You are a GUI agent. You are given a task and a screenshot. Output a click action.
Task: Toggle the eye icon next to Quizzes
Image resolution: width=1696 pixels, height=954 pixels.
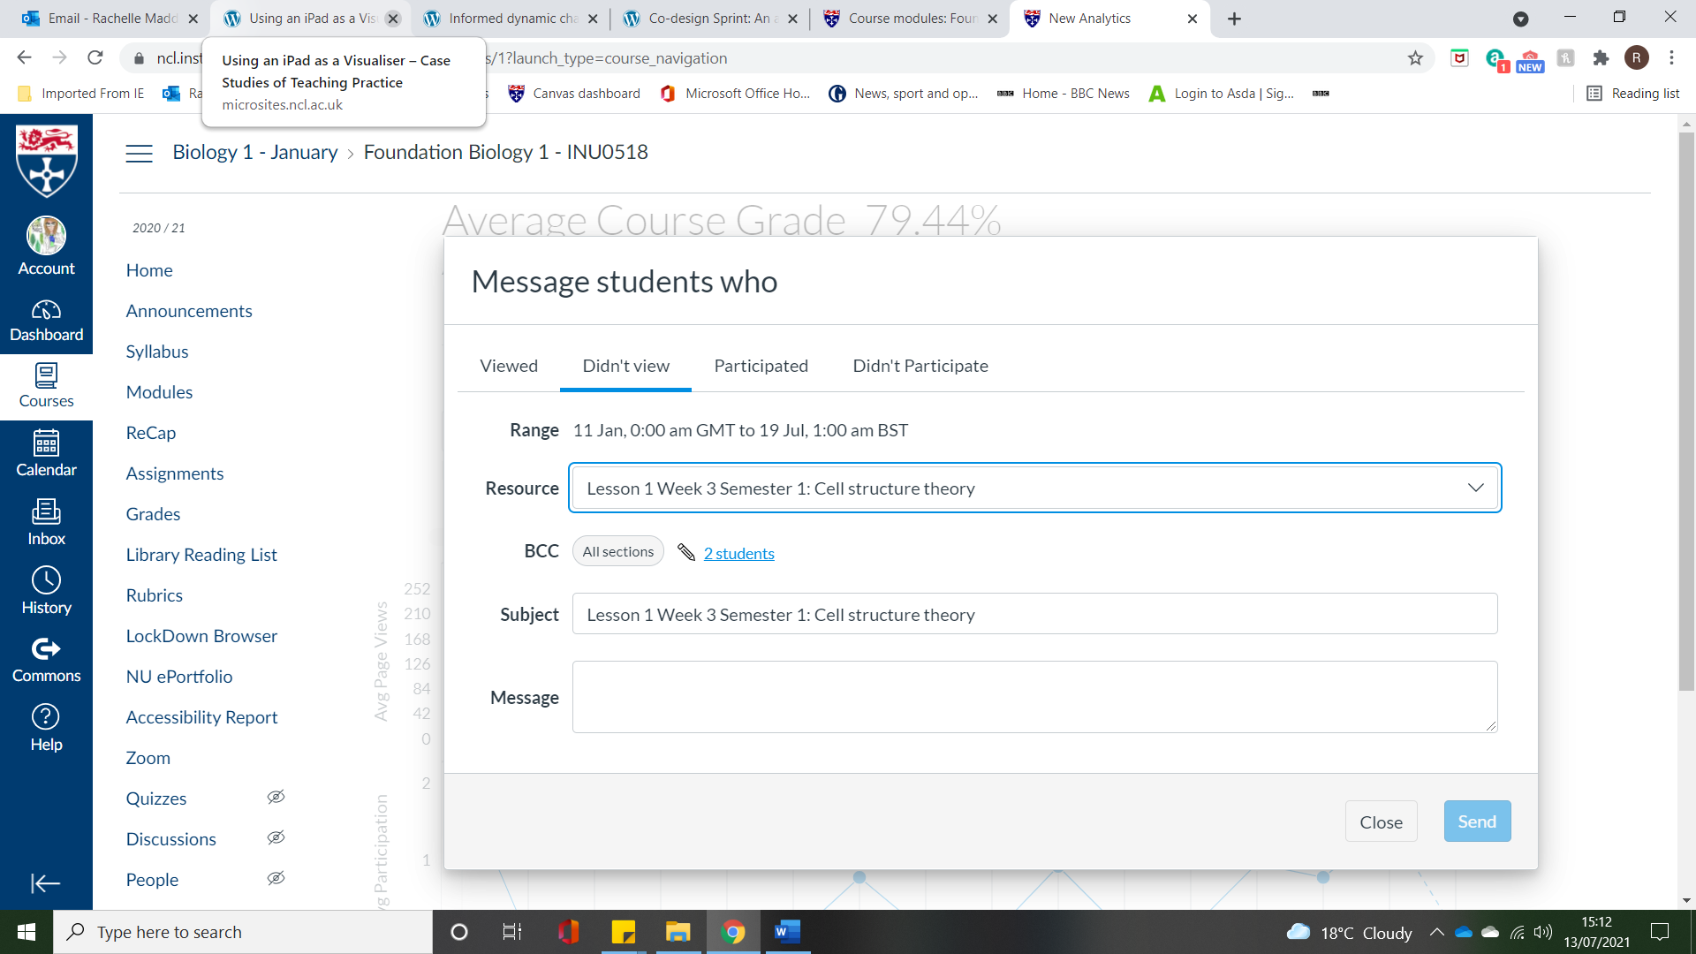[276, 797]
